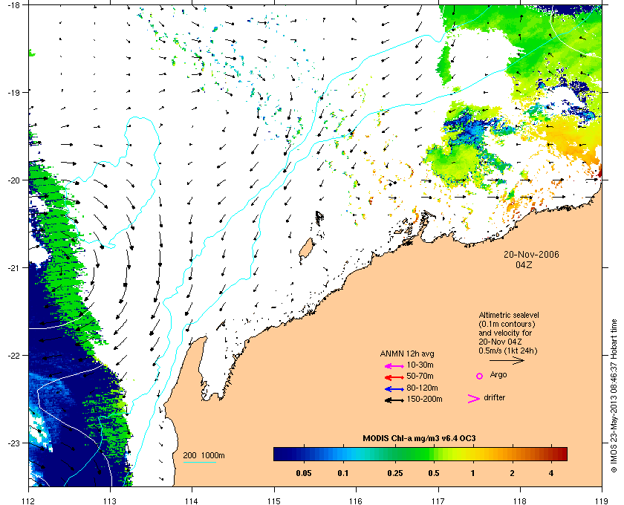The image size is (624, 505).
Task: Click the latitude axis label -23
Action: [x=13, y=443]
